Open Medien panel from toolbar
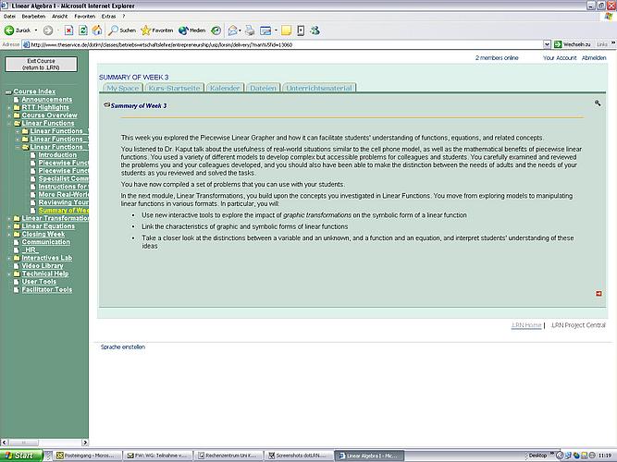Image resolution: width=617 pixels, height=462 pixels. 192,30
